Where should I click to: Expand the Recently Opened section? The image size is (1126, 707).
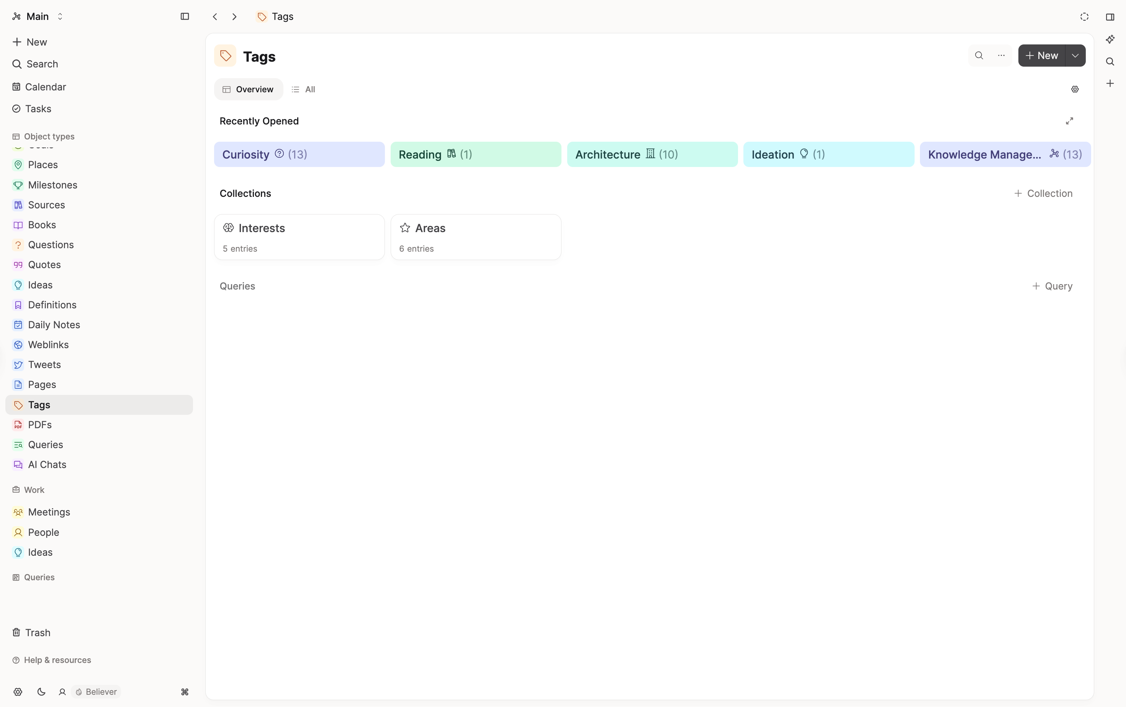click(x=1069, y=121)
